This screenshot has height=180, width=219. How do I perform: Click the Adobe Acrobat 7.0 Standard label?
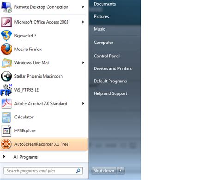[x=41, y=104]
